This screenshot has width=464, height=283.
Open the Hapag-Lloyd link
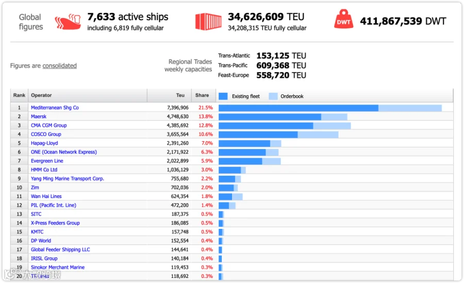(44, 143)
